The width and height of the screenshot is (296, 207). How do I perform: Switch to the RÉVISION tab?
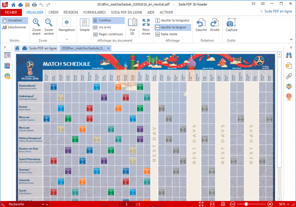tap(71, 12)
